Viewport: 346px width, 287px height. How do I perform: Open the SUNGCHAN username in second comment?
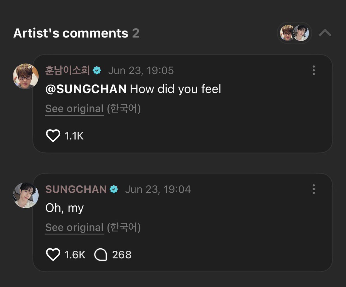click(x=76, y=189)
